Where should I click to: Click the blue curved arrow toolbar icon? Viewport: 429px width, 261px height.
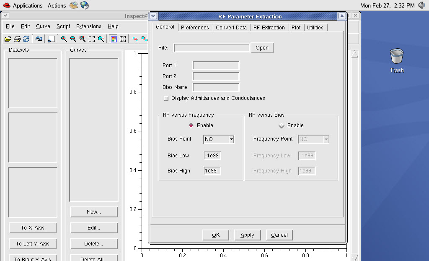39,39
